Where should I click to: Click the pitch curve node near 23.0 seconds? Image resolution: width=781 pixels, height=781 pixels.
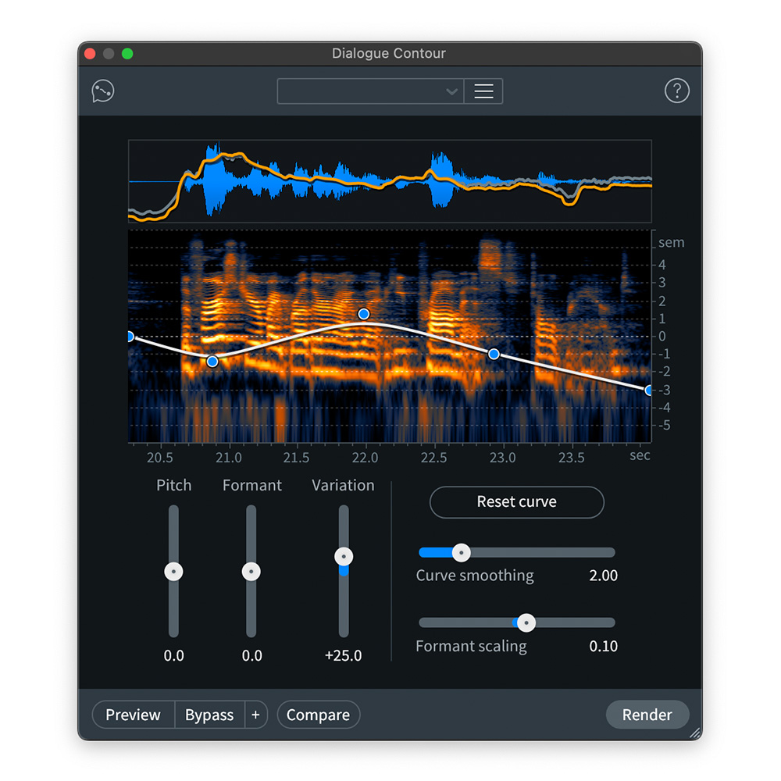coord(493,354)
